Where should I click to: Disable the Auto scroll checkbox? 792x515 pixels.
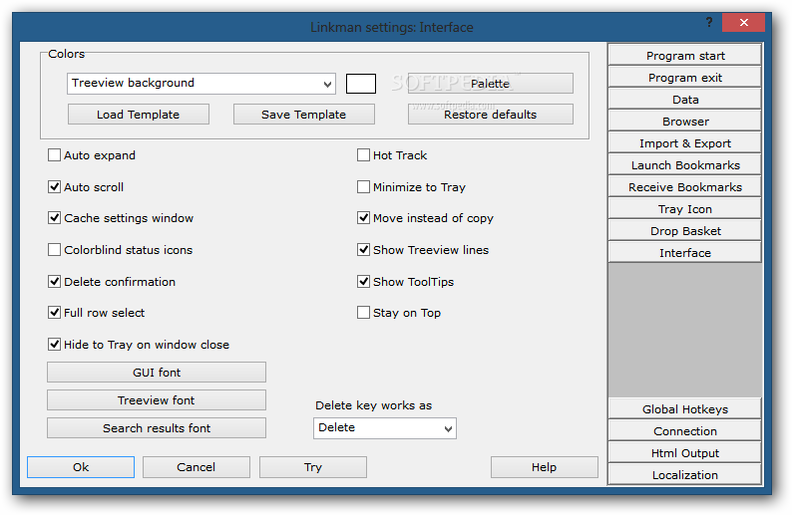(54, 186)
